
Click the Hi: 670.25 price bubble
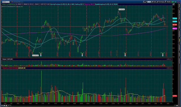point(122,9)
